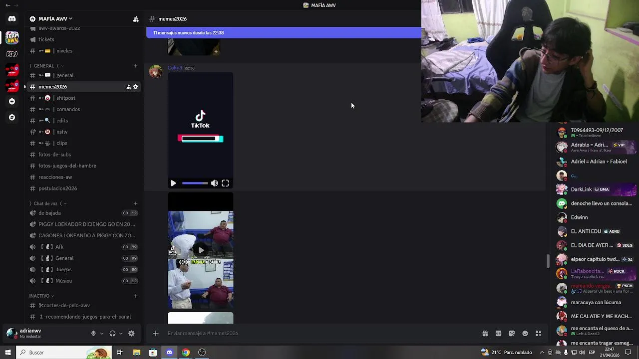Click the new messages banner since 22:38
Image resolution: width=639 pixels, height=359 pixels.
click(284, 32)
